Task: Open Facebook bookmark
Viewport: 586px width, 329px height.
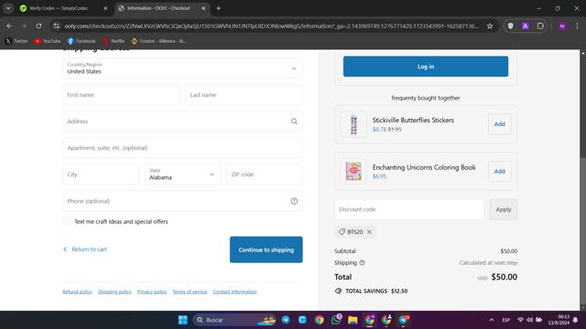Action: [x=81, y=41]
